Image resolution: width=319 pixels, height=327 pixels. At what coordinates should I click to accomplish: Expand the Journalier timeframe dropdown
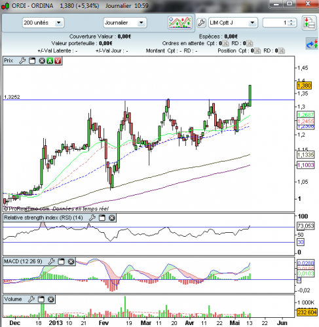click(141, 23)
